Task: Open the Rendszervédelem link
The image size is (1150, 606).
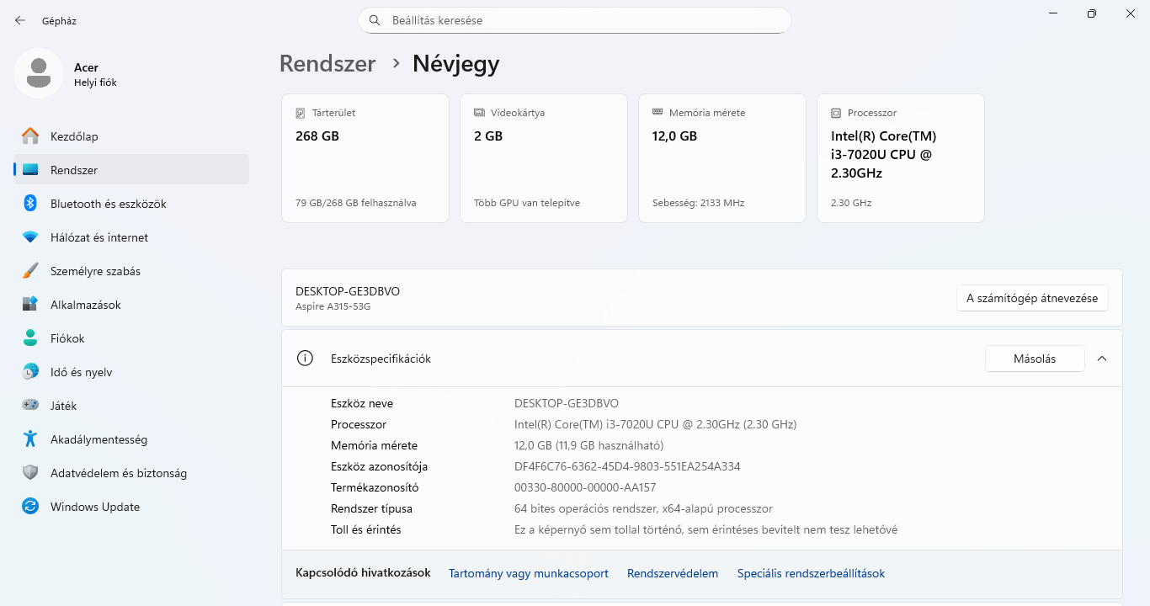Action: [x=672, y=573]
